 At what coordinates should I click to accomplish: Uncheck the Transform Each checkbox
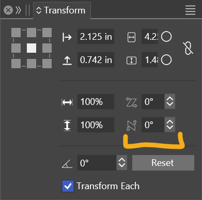[x=68, y=186]
